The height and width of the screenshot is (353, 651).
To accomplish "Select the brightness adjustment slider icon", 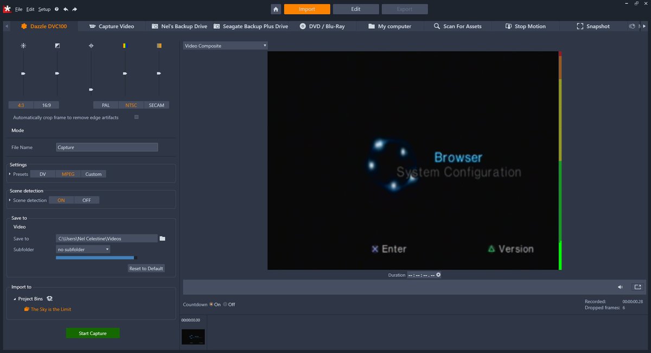I will [23, 46].
